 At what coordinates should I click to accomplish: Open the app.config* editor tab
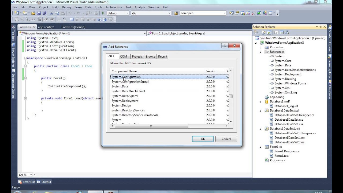point(46,27)
